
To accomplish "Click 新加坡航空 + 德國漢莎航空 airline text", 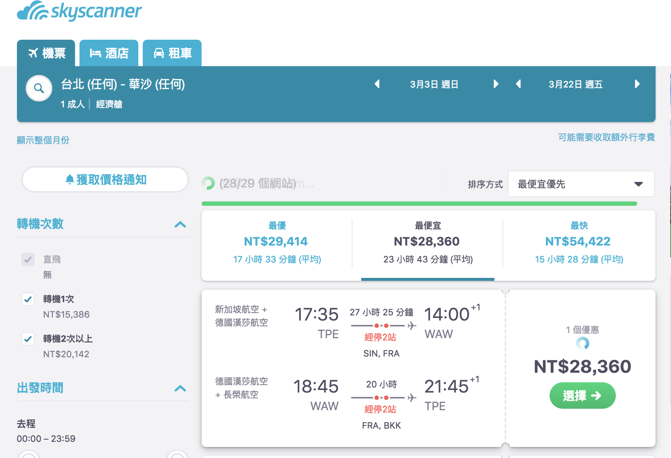I will click(x=241, y=316).
